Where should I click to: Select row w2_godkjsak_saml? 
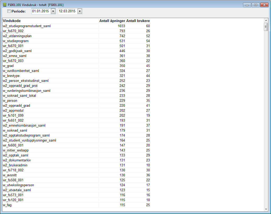pos(76,51)
